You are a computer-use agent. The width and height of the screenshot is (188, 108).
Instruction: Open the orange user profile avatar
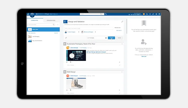(144, 14)
